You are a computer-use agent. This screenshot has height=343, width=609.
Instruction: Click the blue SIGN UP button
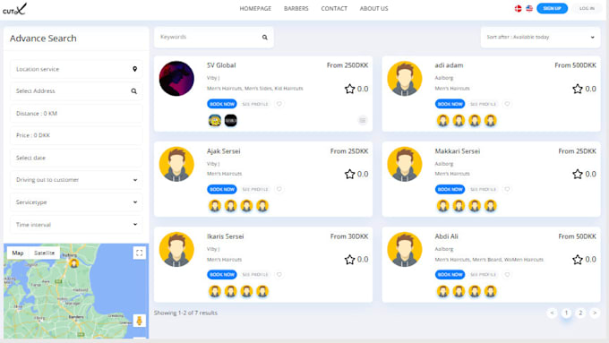(552, 8)
